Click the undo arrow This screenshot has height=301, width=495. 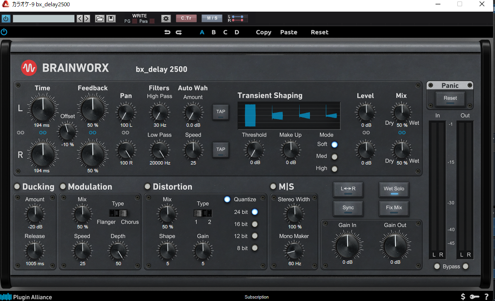tap(167, 32)
